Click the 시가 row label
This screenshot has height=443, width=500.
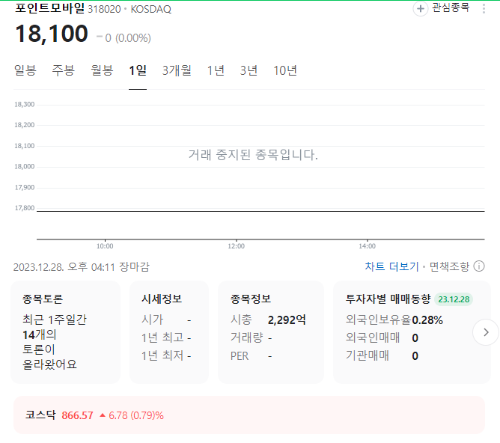click(x=153, y=320)
